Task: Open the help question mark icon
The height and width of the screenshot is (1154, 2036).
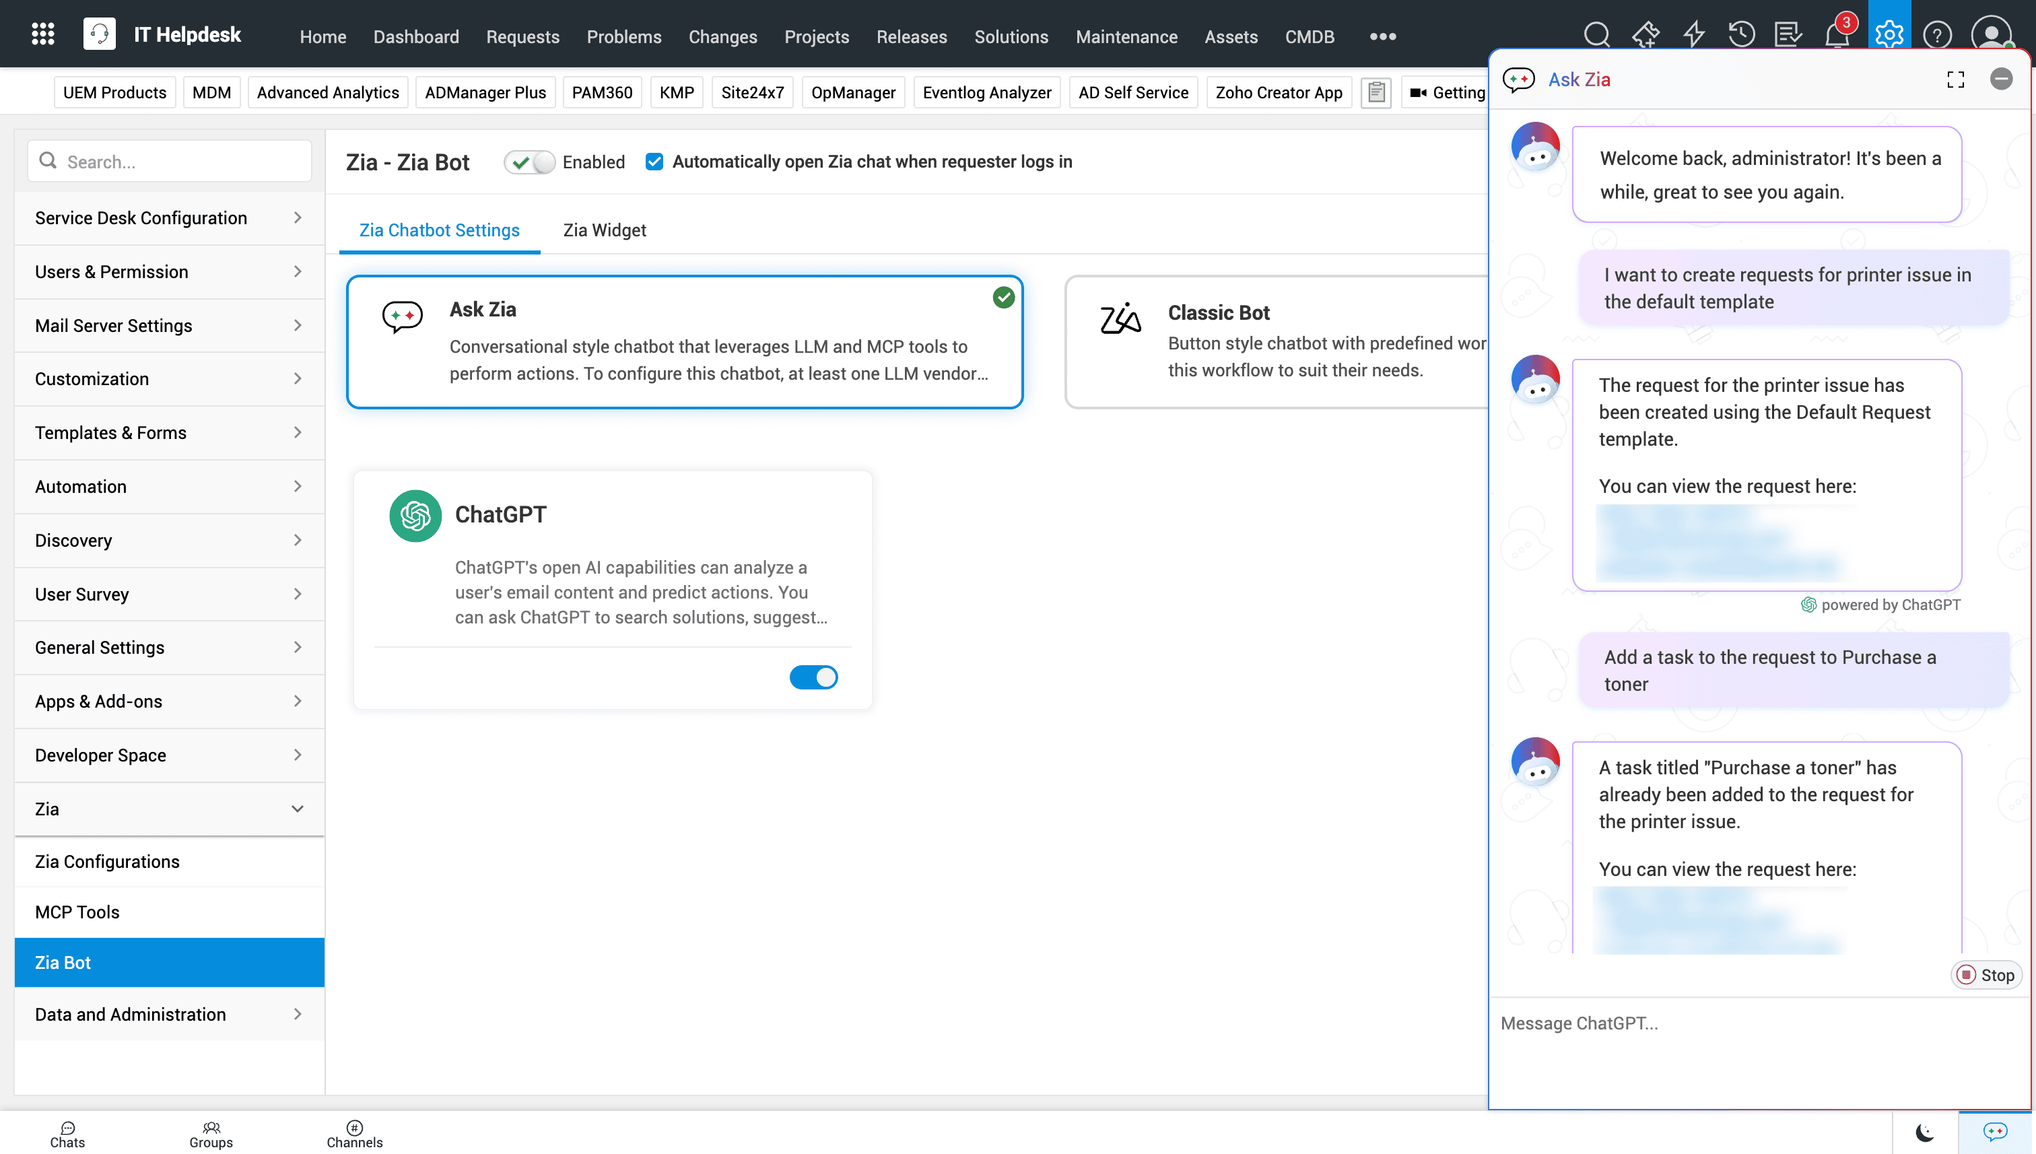Action: (x=1937, y=35)
